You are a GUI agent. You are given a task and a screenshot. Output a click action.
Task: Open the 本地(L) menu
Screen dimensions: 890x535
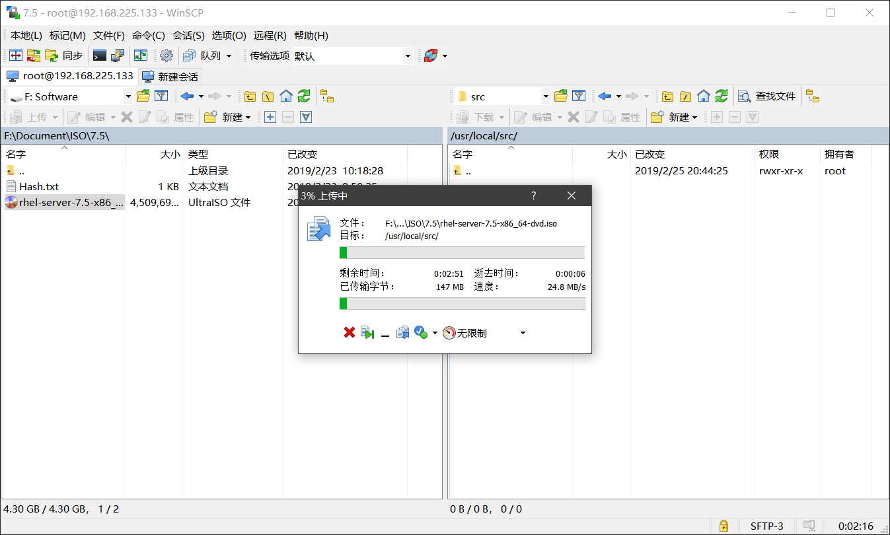26,36
